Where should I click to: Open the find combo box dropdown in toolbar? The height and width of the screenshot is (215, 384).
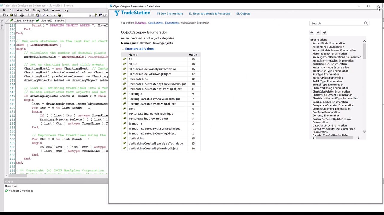point(91,15)
